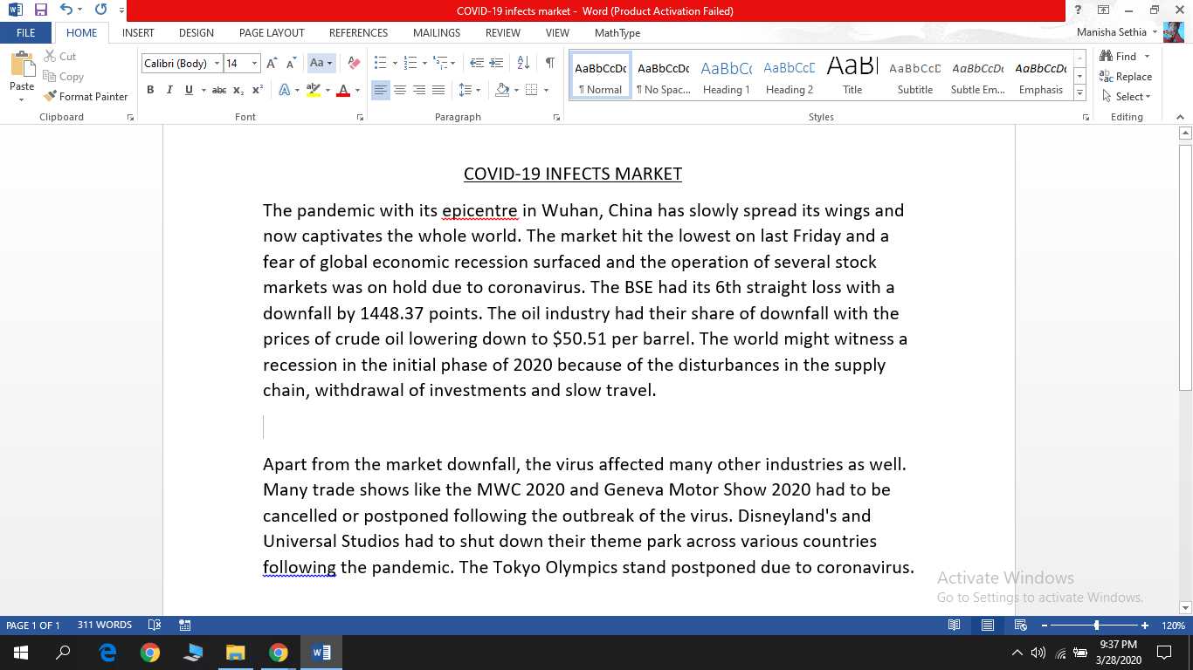Apply the red font color

[x=343, y=90]
